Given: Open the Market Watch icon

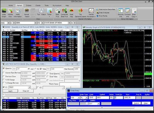Looking at the screenshot, I should point(27,13).
